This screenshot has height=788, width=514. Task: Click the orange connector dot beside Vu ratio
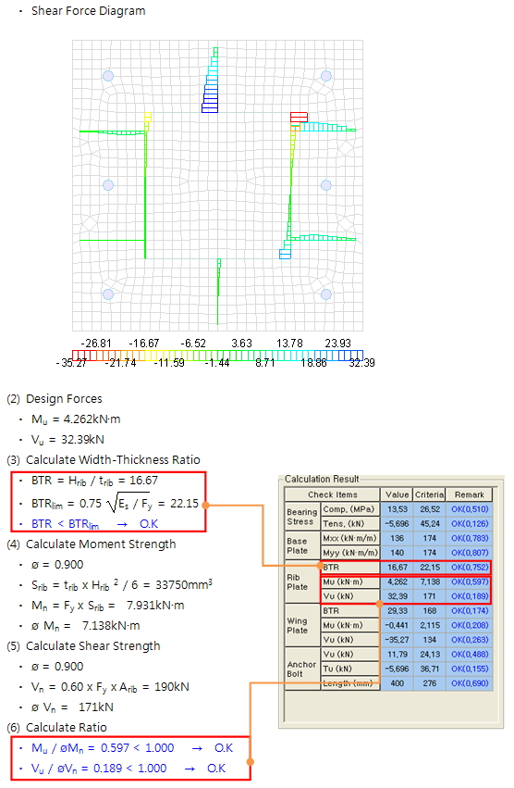coord(250,762)
